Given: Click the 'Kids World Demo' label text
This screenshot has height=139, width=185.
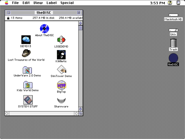Looking at the screenshot, I should coord(28,90).
